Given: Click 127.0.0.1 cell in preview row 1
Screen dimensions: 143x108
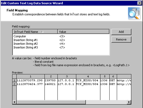Looking at the screenshot, I should (67, 80).
